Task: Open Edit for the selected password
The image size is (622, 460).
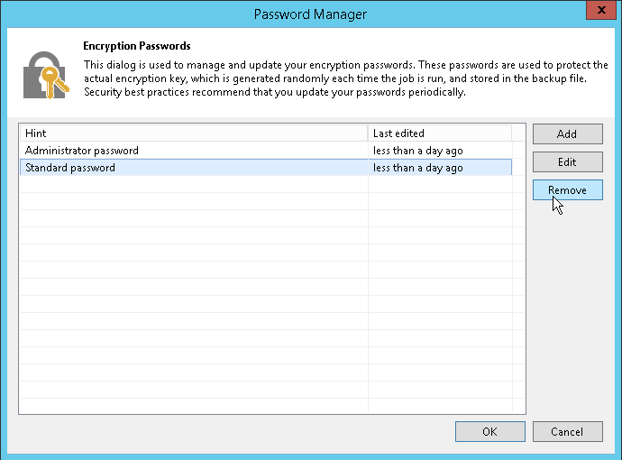Action: [x=567, y=162]
